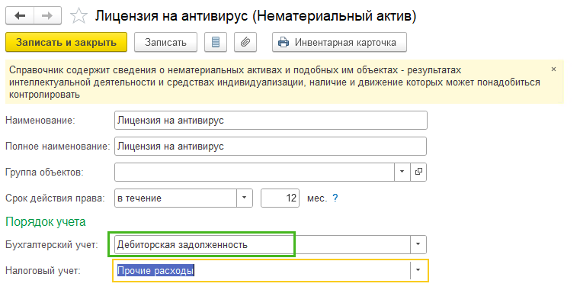Open help question mark next to мес.
The image size is (580, 303).
(x=335, y=198)
